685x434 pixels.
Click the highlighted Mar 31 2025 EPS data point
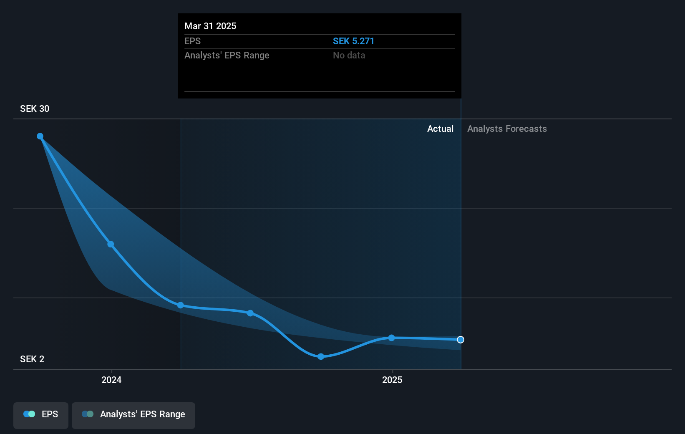coord(461,340)
